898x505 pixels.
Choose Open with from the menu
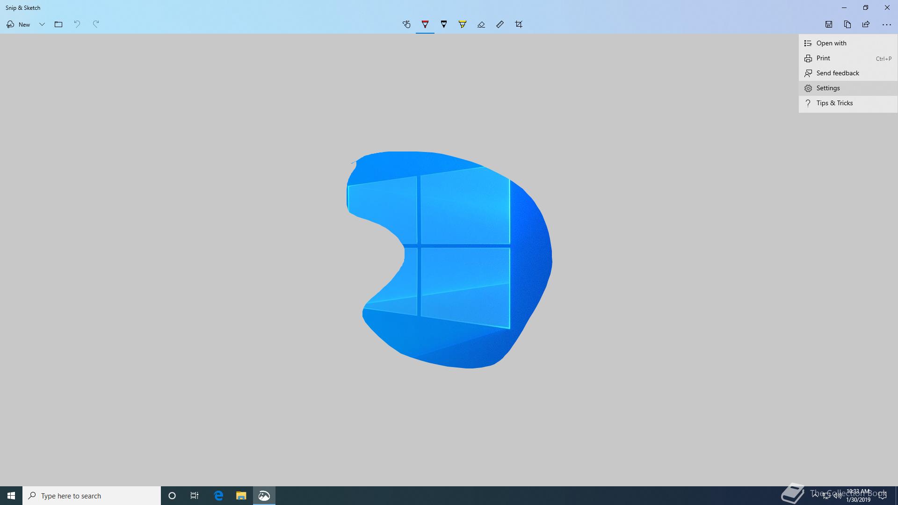tap(848, 43)
